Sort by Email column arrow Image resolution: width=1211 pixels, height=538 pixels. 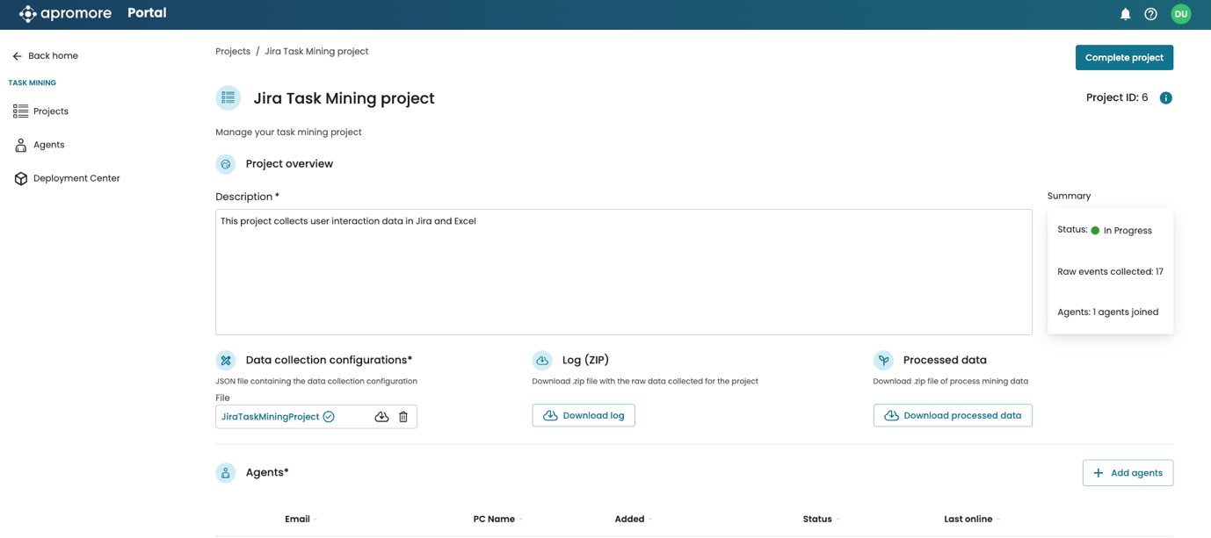(x=315, y=520)
